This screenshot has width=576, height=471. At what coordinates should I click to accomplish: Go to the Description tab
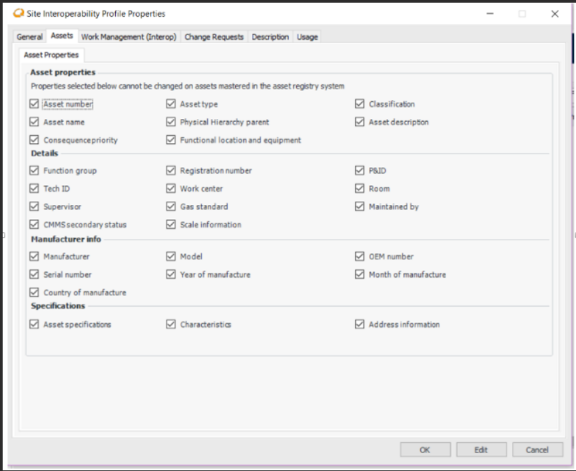tap(270, 37)
